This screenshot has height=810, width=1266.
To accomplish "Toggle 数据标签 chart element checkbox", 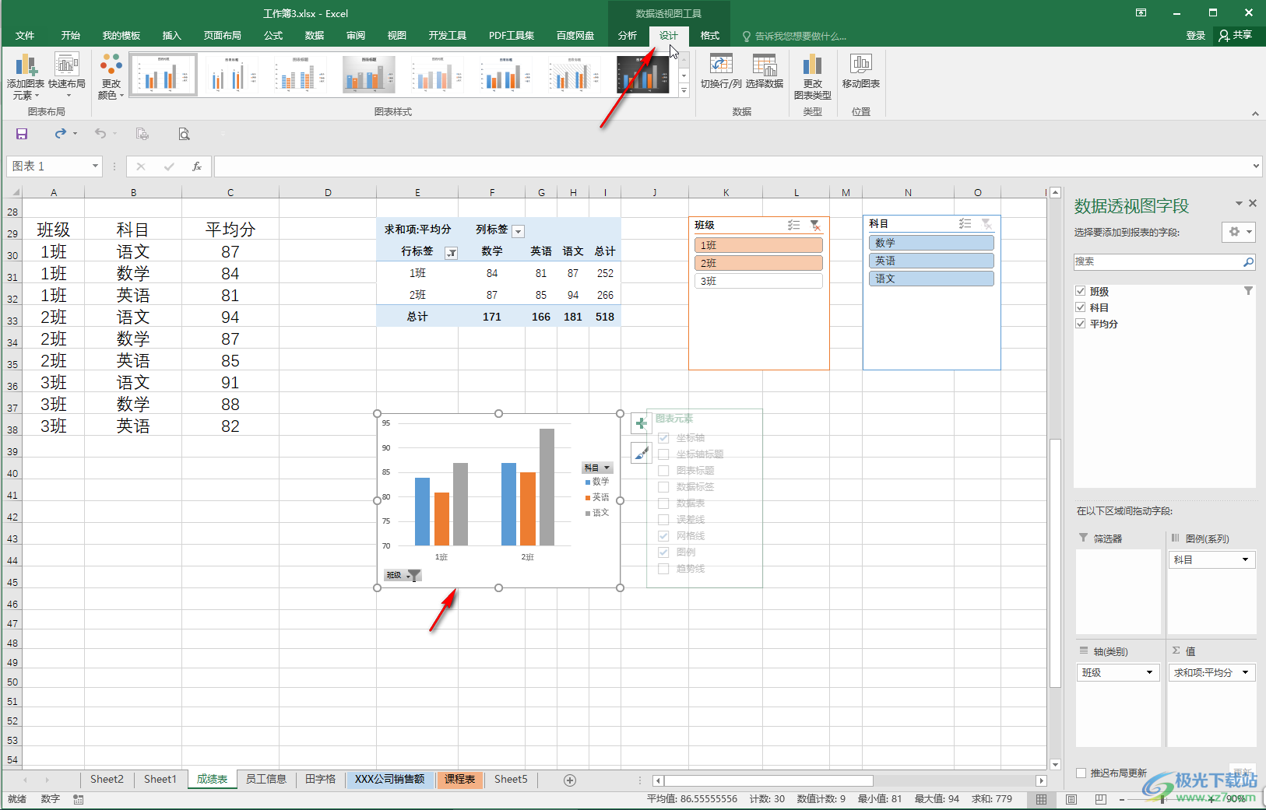I will tap(663, 487).
